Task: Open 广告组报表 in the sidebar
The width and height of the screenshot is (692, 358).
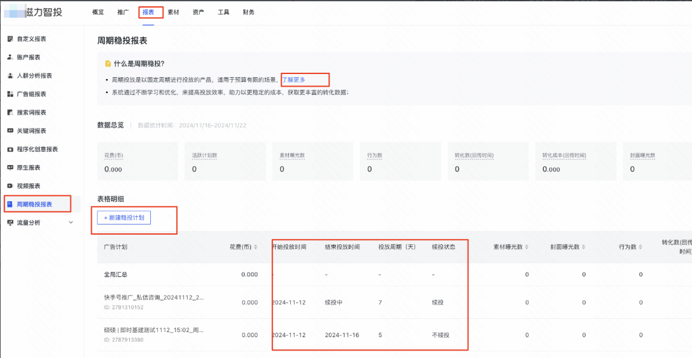Action: 31,94
